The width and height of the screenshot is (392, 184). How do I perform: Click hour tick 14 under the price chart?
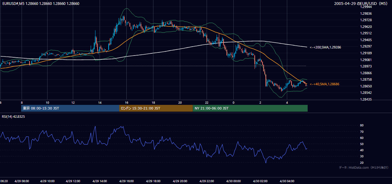(x=100, y=102)
